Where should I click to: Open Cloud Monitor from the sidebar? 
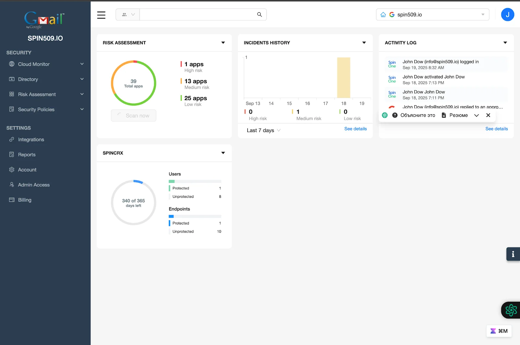34,64
